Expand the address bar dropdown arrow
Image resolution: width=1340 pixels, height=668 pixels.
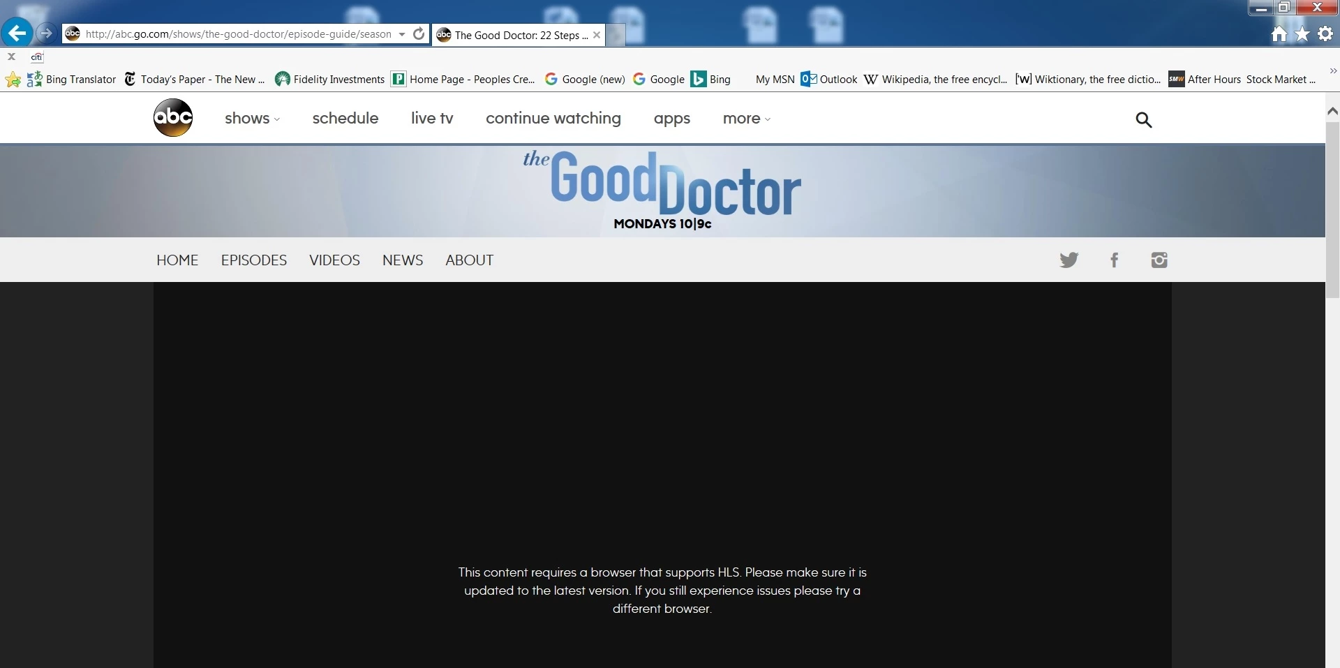pyautogui.click(x=402, y=34)
